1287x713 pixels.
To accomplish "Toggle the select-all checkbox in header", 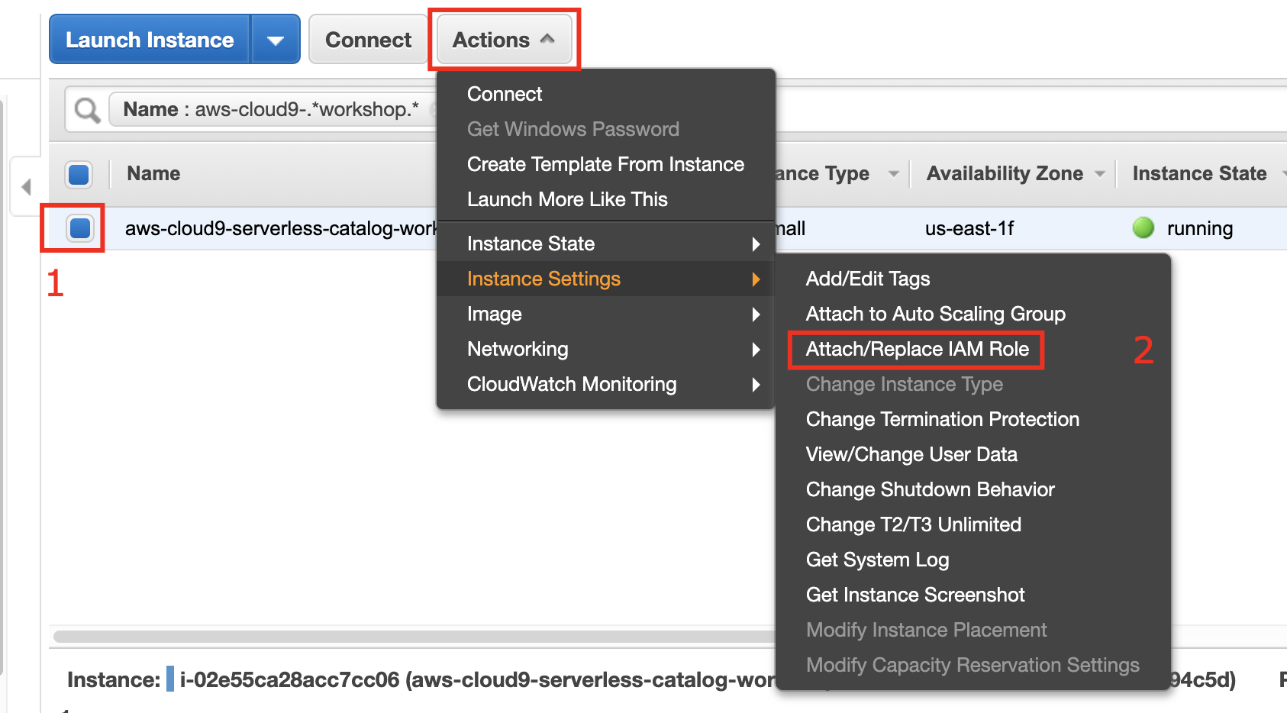I will point(79,174).
